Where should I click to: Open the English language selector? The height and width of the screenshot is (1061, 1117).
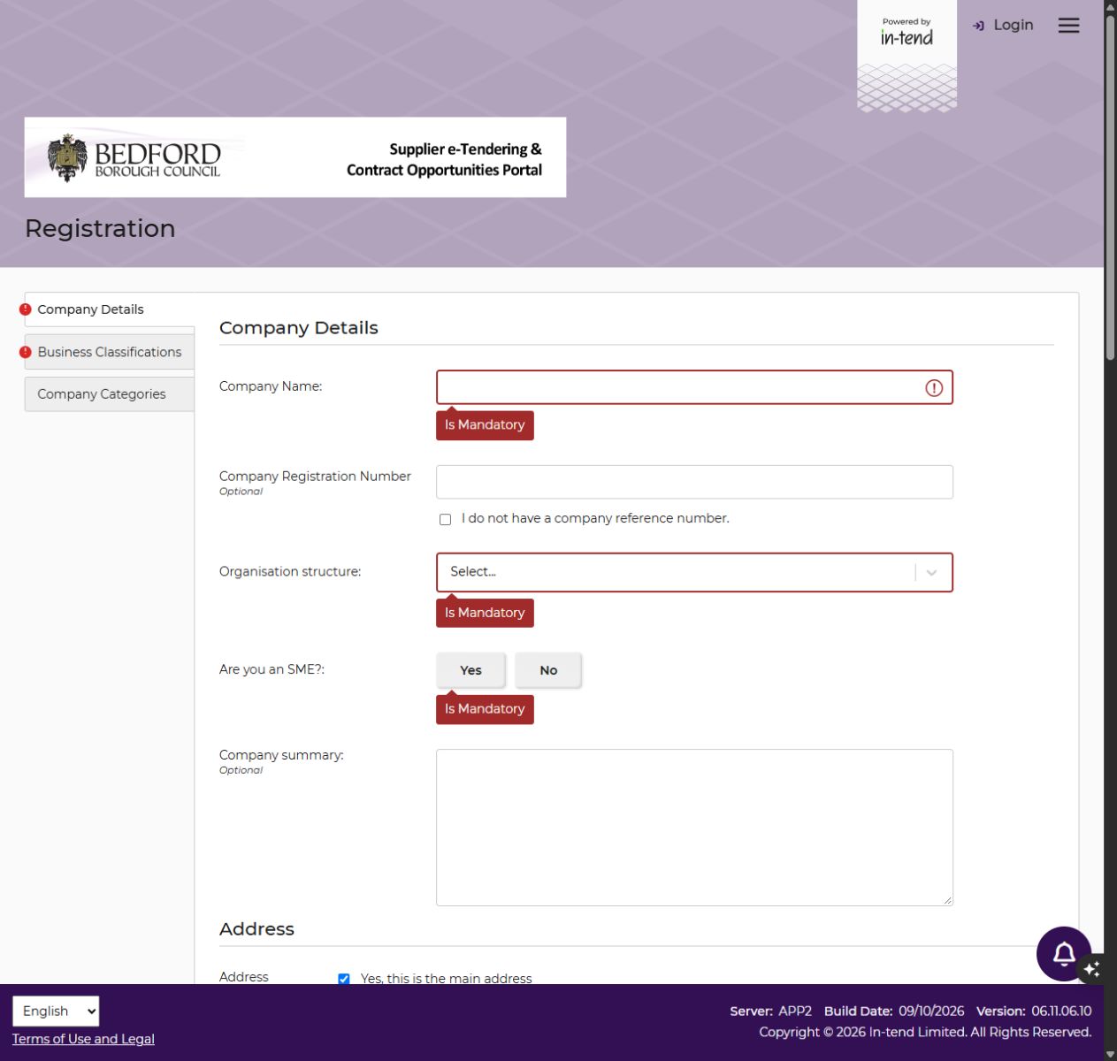pos(56,1011)
